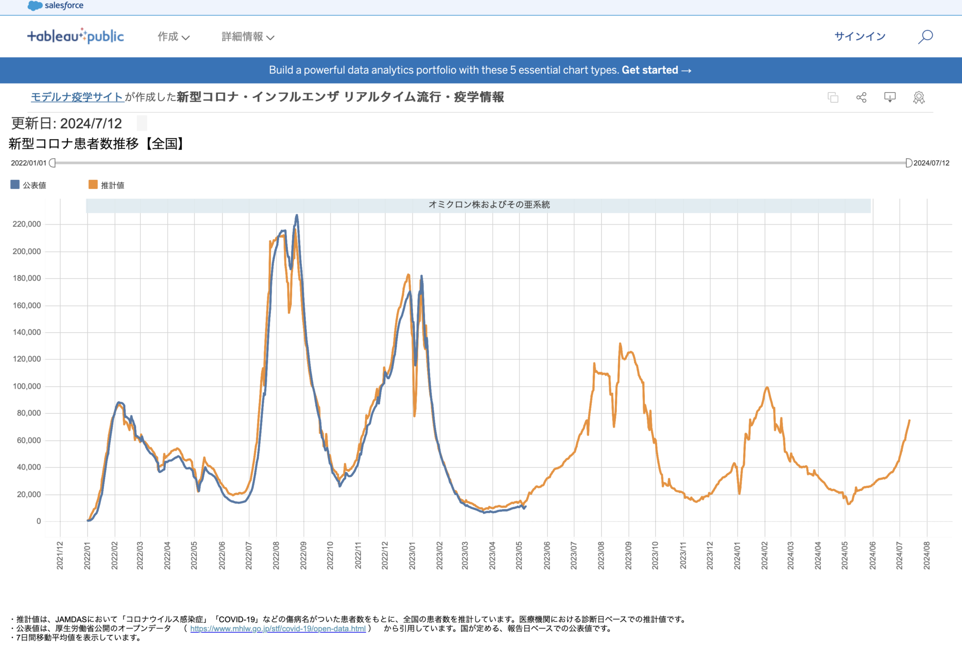
Task: Click サインイン link
Action: click(860, 37)
